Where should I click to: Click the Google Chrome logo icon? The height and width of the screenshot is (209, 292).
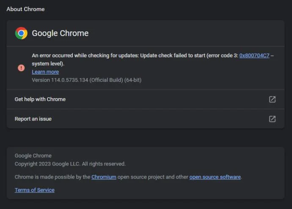[x=21, y=33]
